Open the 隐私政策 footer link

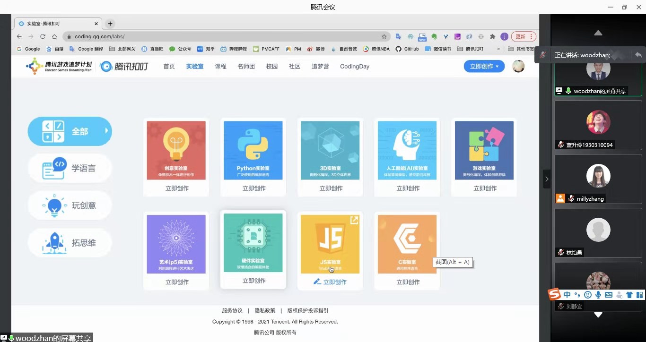point(265,310)
